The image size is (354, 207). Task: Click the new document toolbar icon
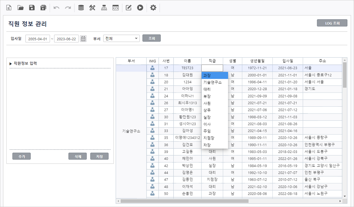pos(9,8)
